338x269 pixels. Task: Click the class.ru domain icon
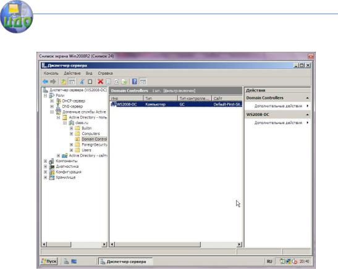[71, 123]
